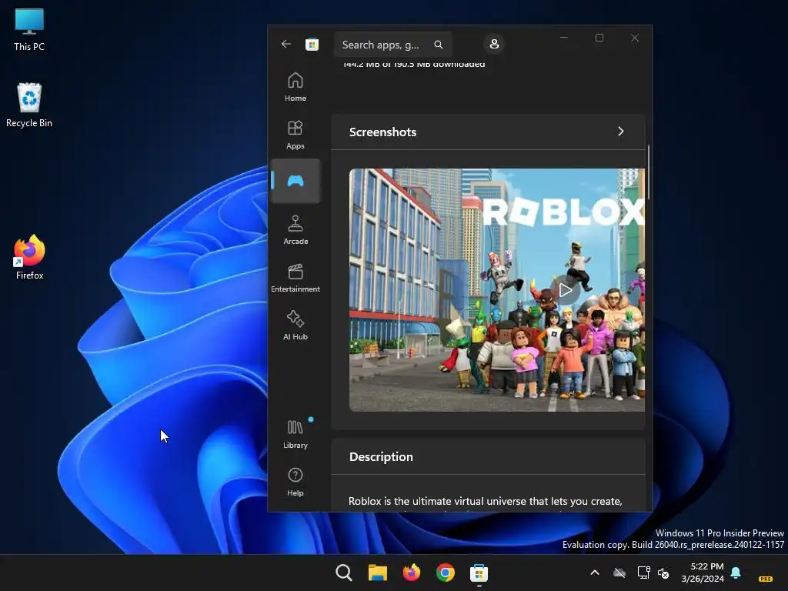Click the OneDrive cloud tray icon
This screenshot has width=788, height=591.
click(619, 573)
